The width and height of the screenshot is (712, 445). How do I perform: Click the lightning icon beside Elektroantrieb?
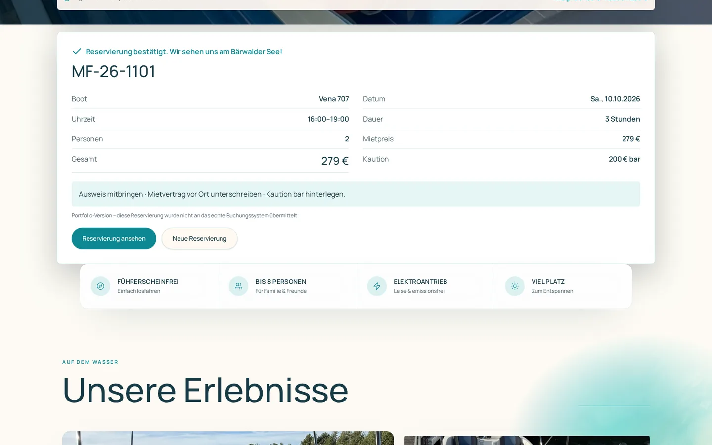(x=377, y=286)
